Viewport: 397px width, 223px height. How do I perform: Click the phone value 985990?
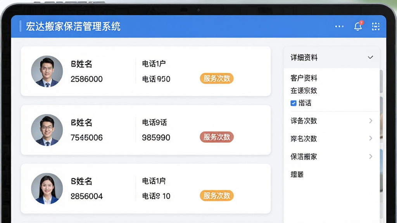tap(156, 137)
